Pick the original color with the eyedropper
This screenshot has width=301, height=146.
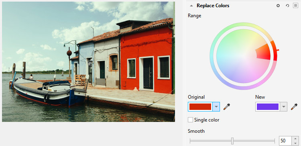coord(226,107)
